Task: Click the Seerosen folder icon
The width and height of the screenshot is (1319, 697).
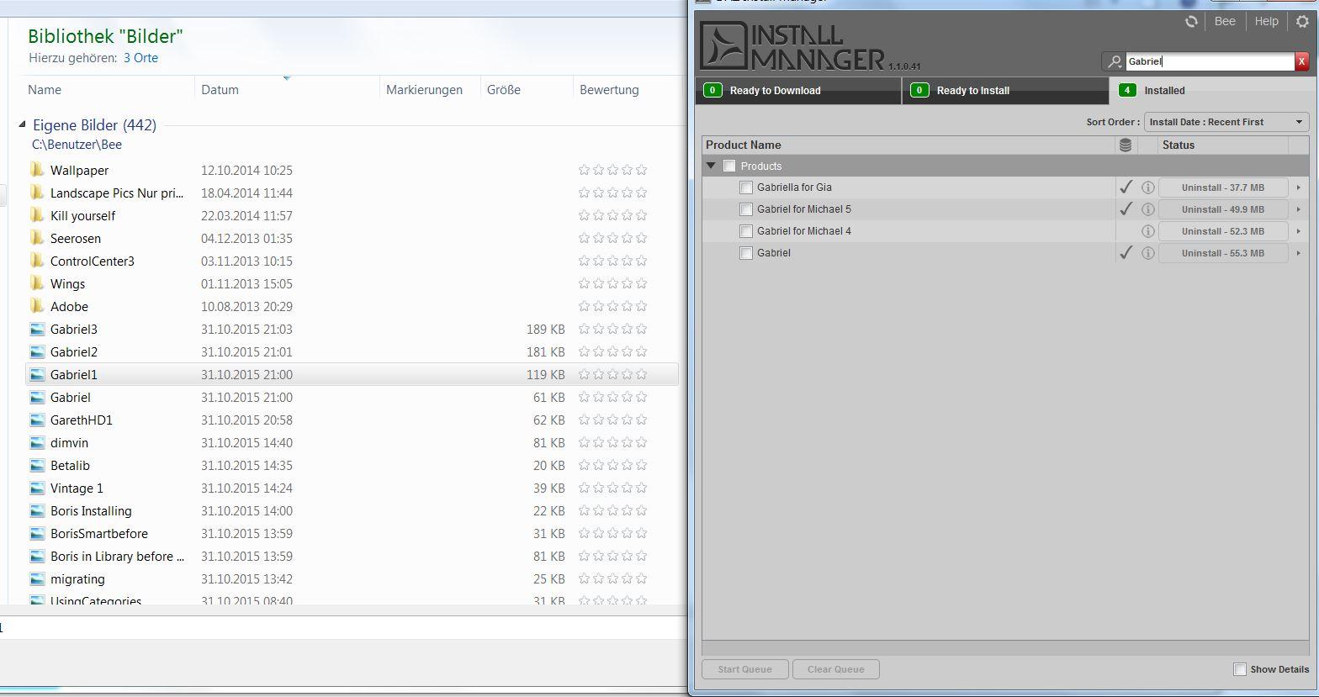Action: (37, 238)
